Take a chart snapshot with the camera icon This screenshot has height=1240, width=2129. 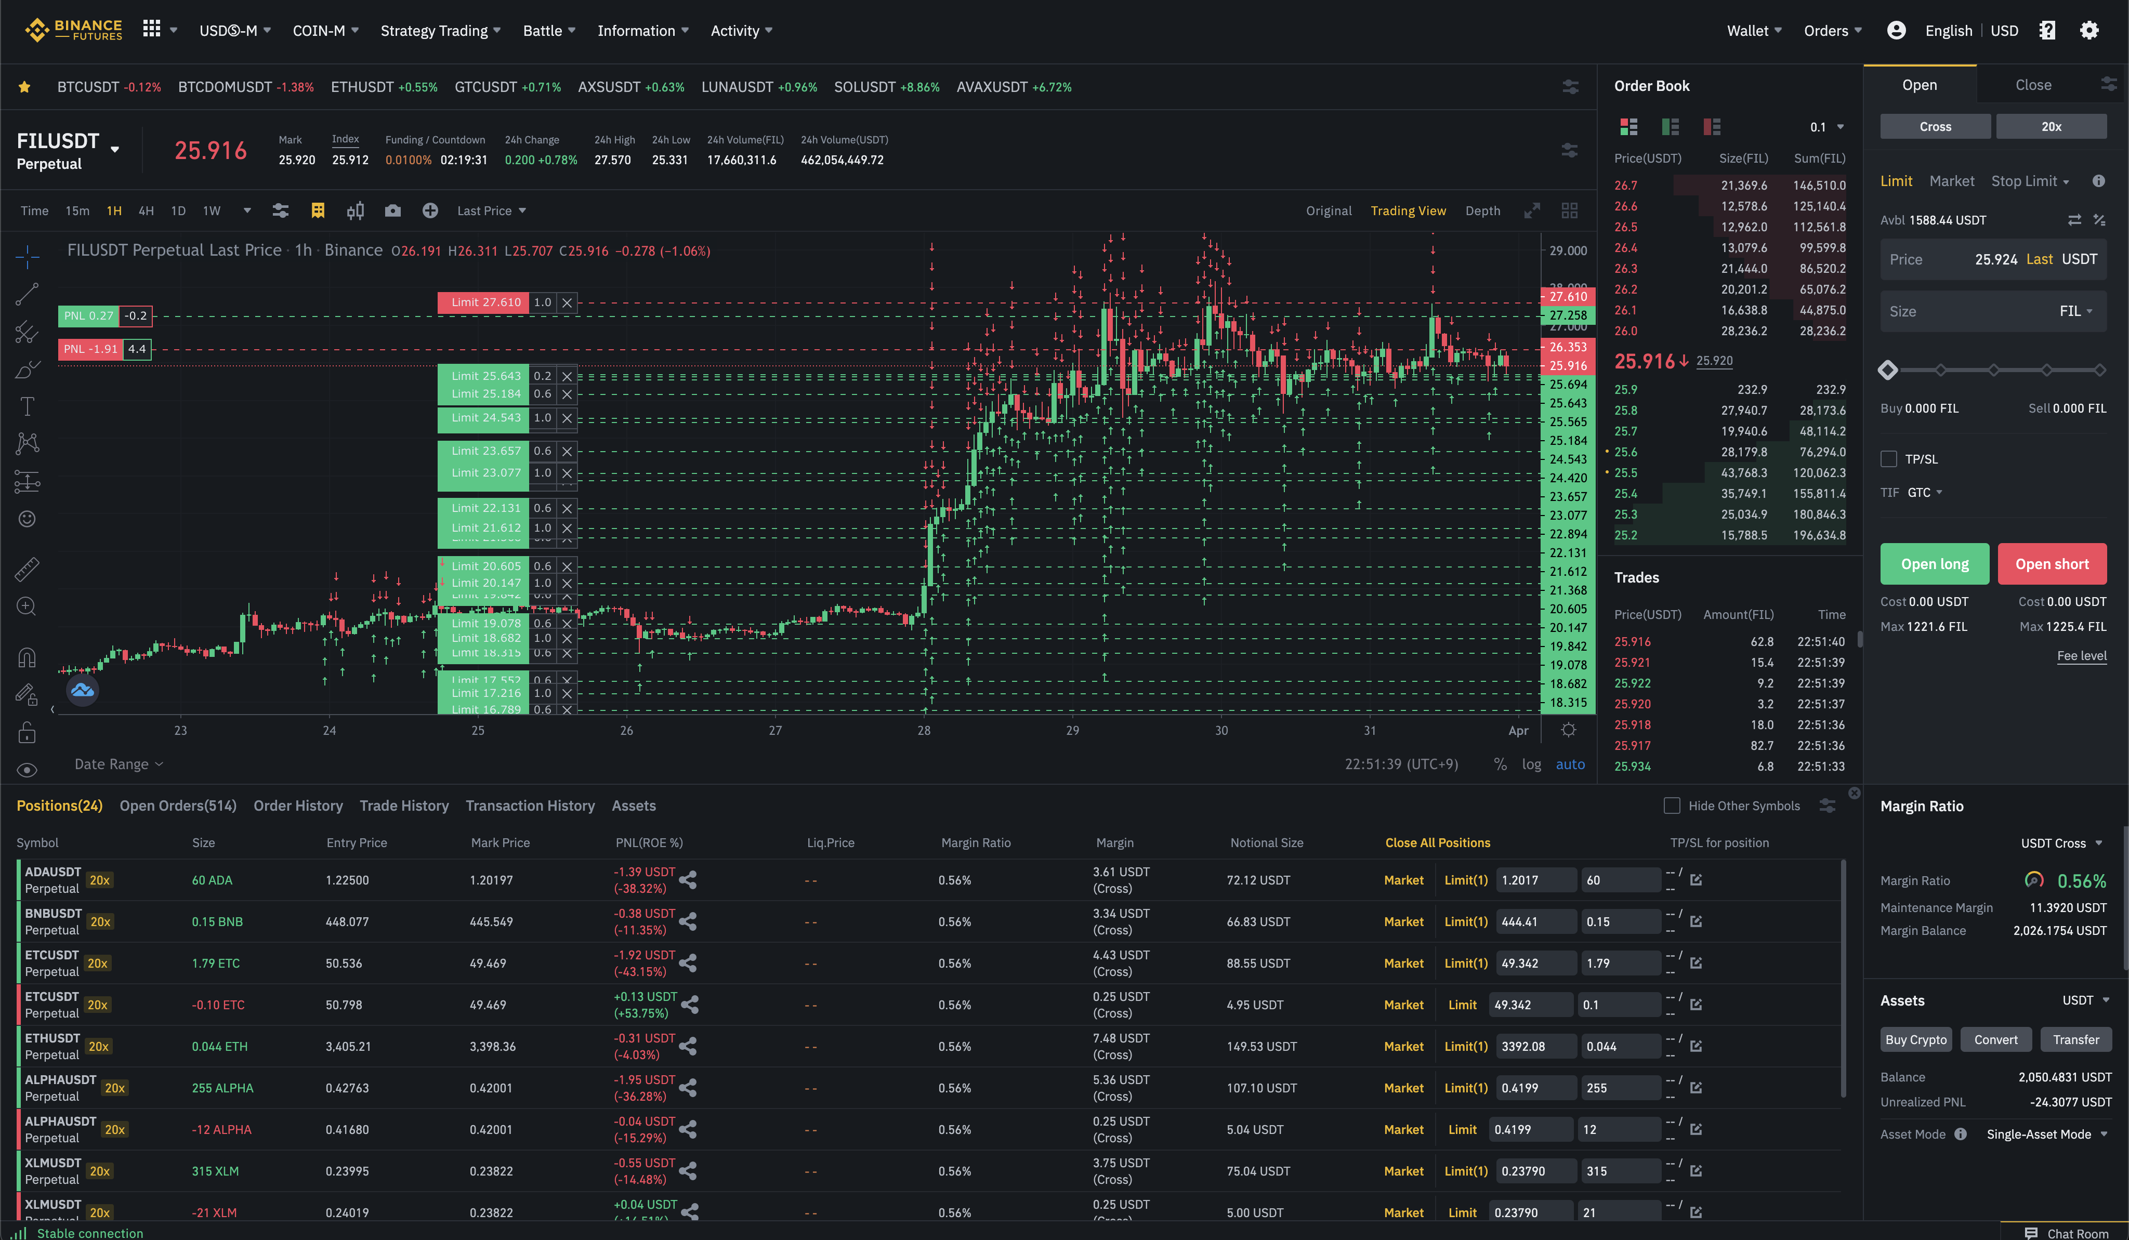[393, 210]
